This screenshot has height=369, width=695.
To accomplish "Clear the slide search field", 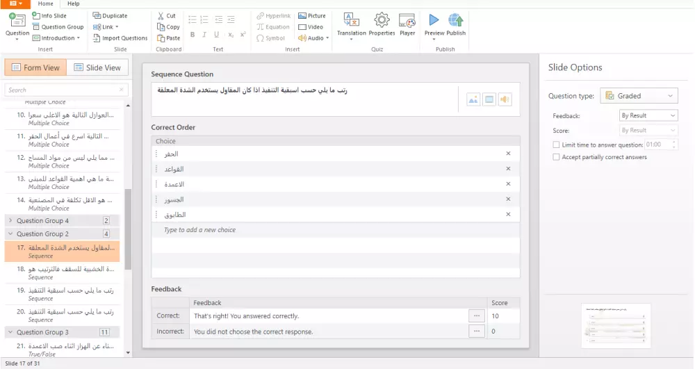I will [x=122, y=90].
